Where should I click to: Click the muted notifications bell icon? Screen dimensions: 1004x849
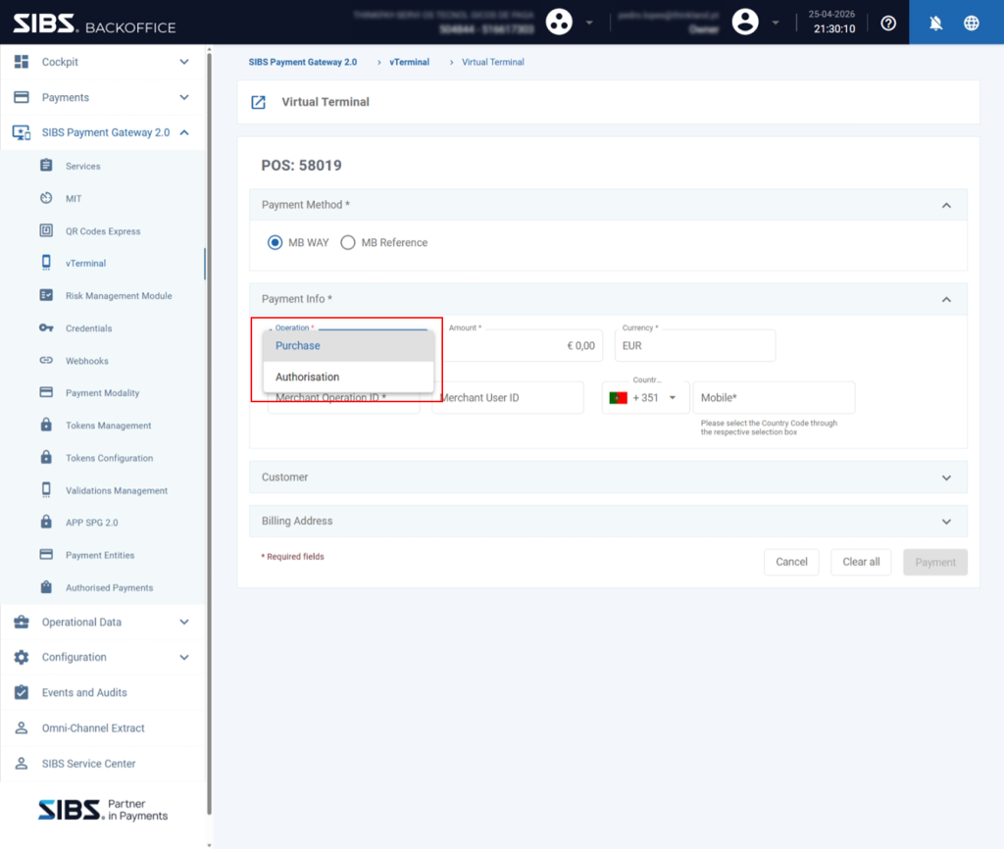pyautogui.click(x=935, y=24)
